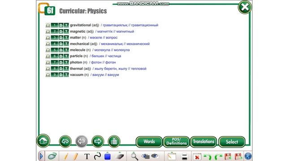Screen dimensions: 287x161
Task: Play audio for the word thermal
Action: (48, 68)
